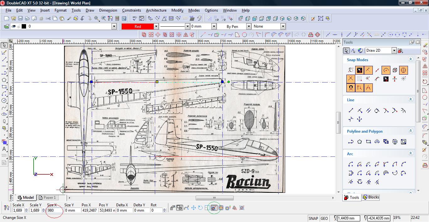Image resolution: width=429 pixels, height=222 pixels.
Task: Open the Dimension menu
Action: pos(108,10)
